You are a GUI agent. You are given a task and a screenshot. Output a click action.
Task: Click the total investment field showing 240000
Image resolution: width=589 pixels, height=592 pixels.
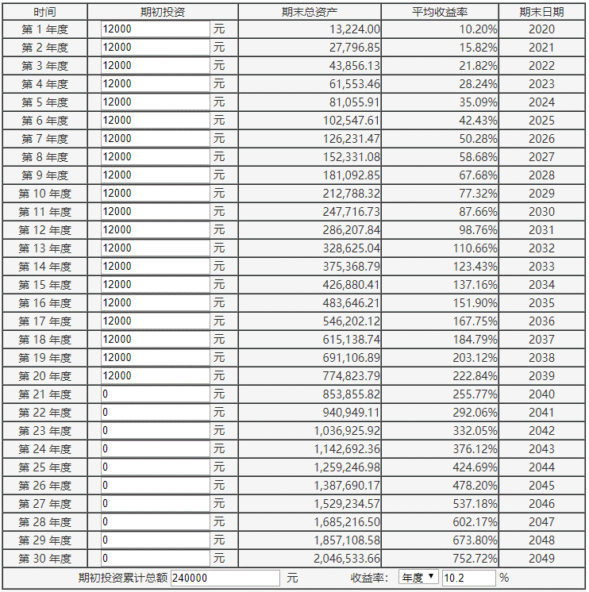[x=225, y=578]
